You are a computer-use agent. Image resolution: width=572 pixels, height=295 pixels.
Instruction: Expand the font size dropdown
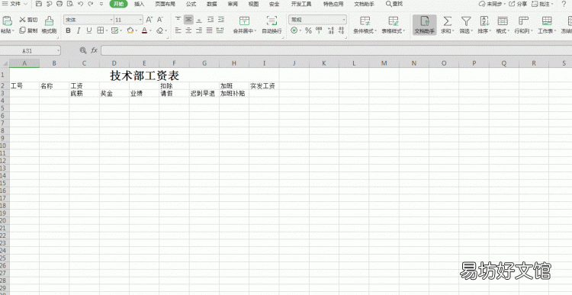click(141, 20)
